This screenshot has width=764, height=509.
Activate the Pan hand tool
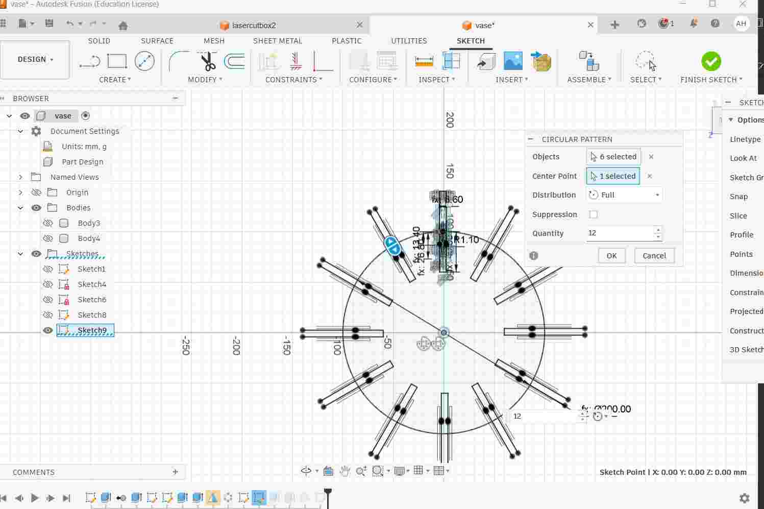click(x=344, y=471)
